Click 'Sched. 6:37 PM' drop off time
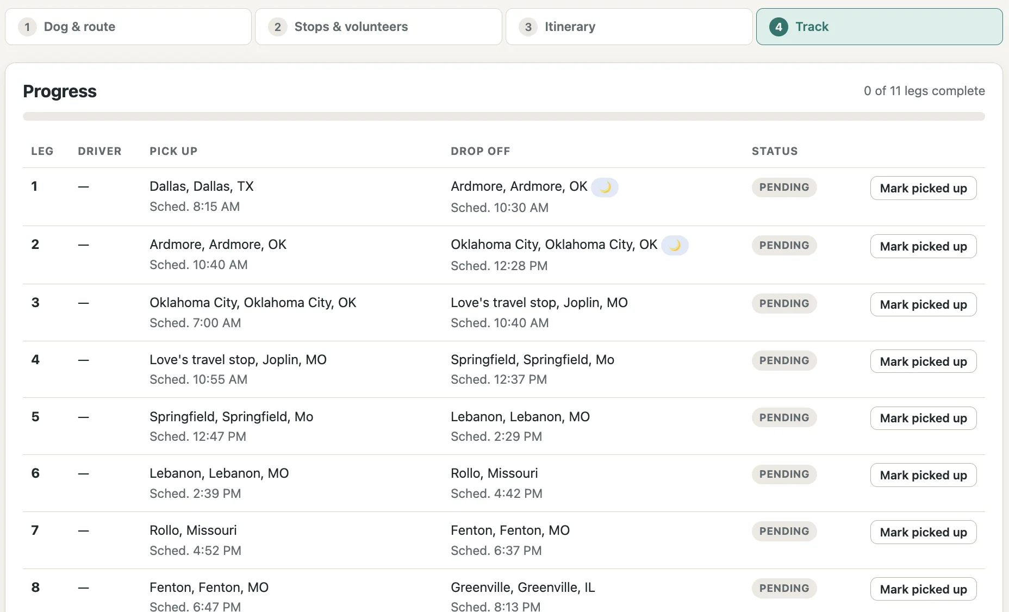The width and height of the screenshot is (1009, 612). tap(496, 551)
